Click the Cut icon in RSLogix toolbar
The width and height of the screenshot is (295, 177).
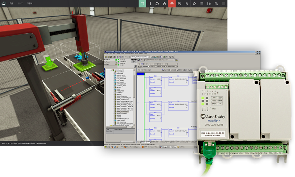118,57
